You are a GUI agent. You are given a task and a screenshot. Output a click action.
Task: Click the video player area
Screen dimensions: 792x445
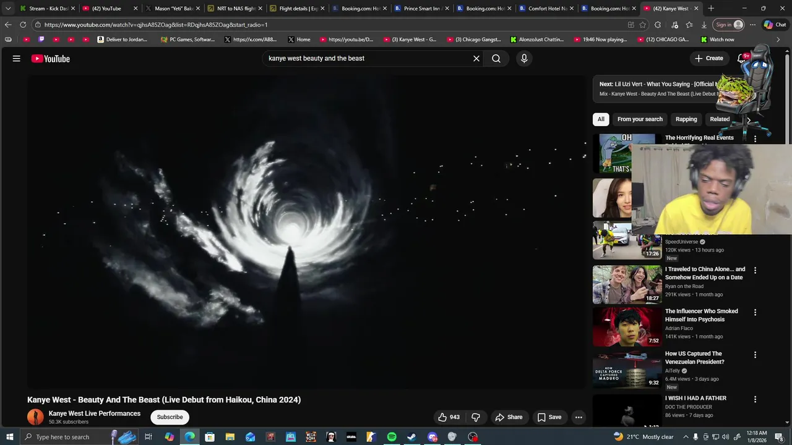[x=306, y=232]
